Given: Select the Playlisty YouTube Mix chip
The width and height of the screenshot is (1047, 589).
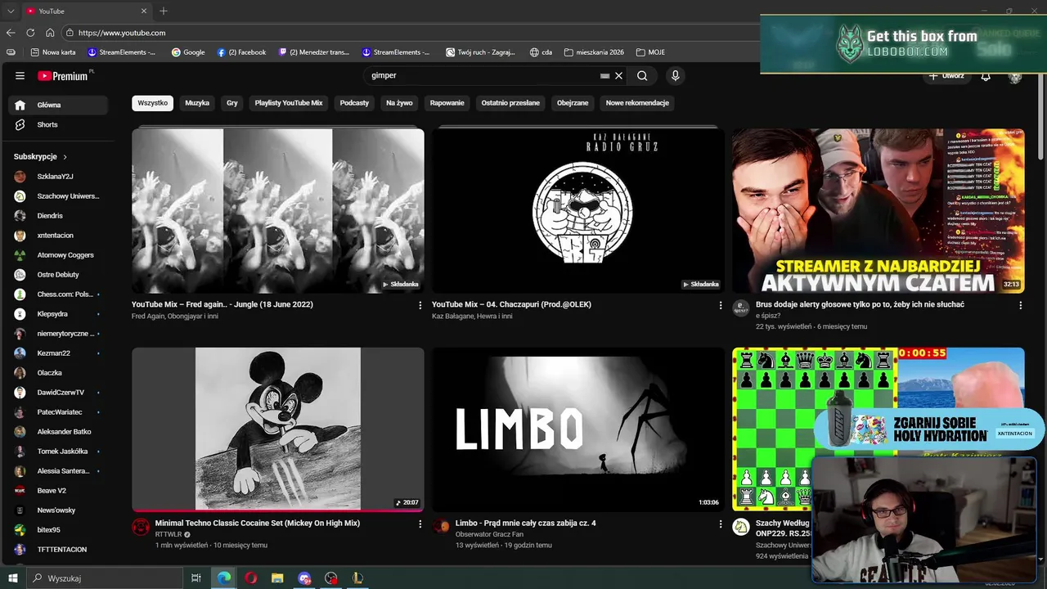Looking at the screenshot, I should [289, 103].
